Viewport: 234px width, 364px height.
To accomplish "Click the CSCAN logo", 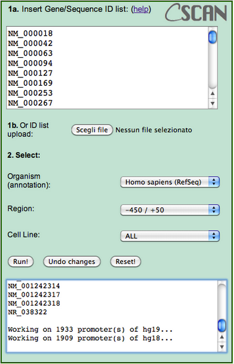I will pyautogui.click(x=196, y=13).
